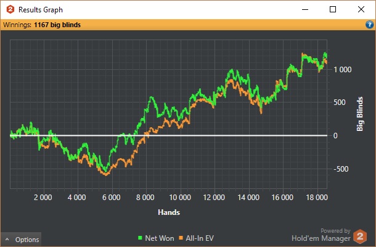The image size is (376, 247).
Task: Click the 10 000 hands axis label
Action: tap(180, 198)
